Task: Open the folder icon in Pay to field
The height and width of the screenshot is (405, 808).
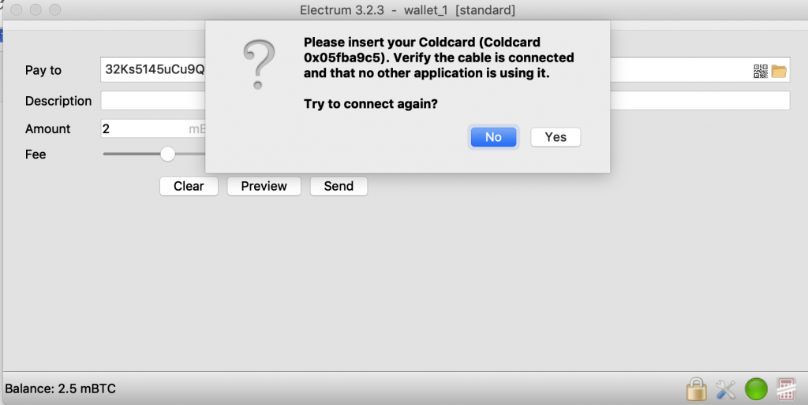Action: (780, 71)
